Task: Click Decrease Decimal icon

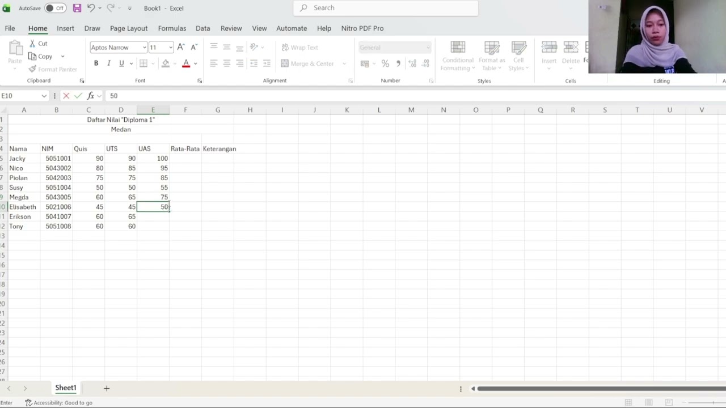Action: [x=425, y=63]
